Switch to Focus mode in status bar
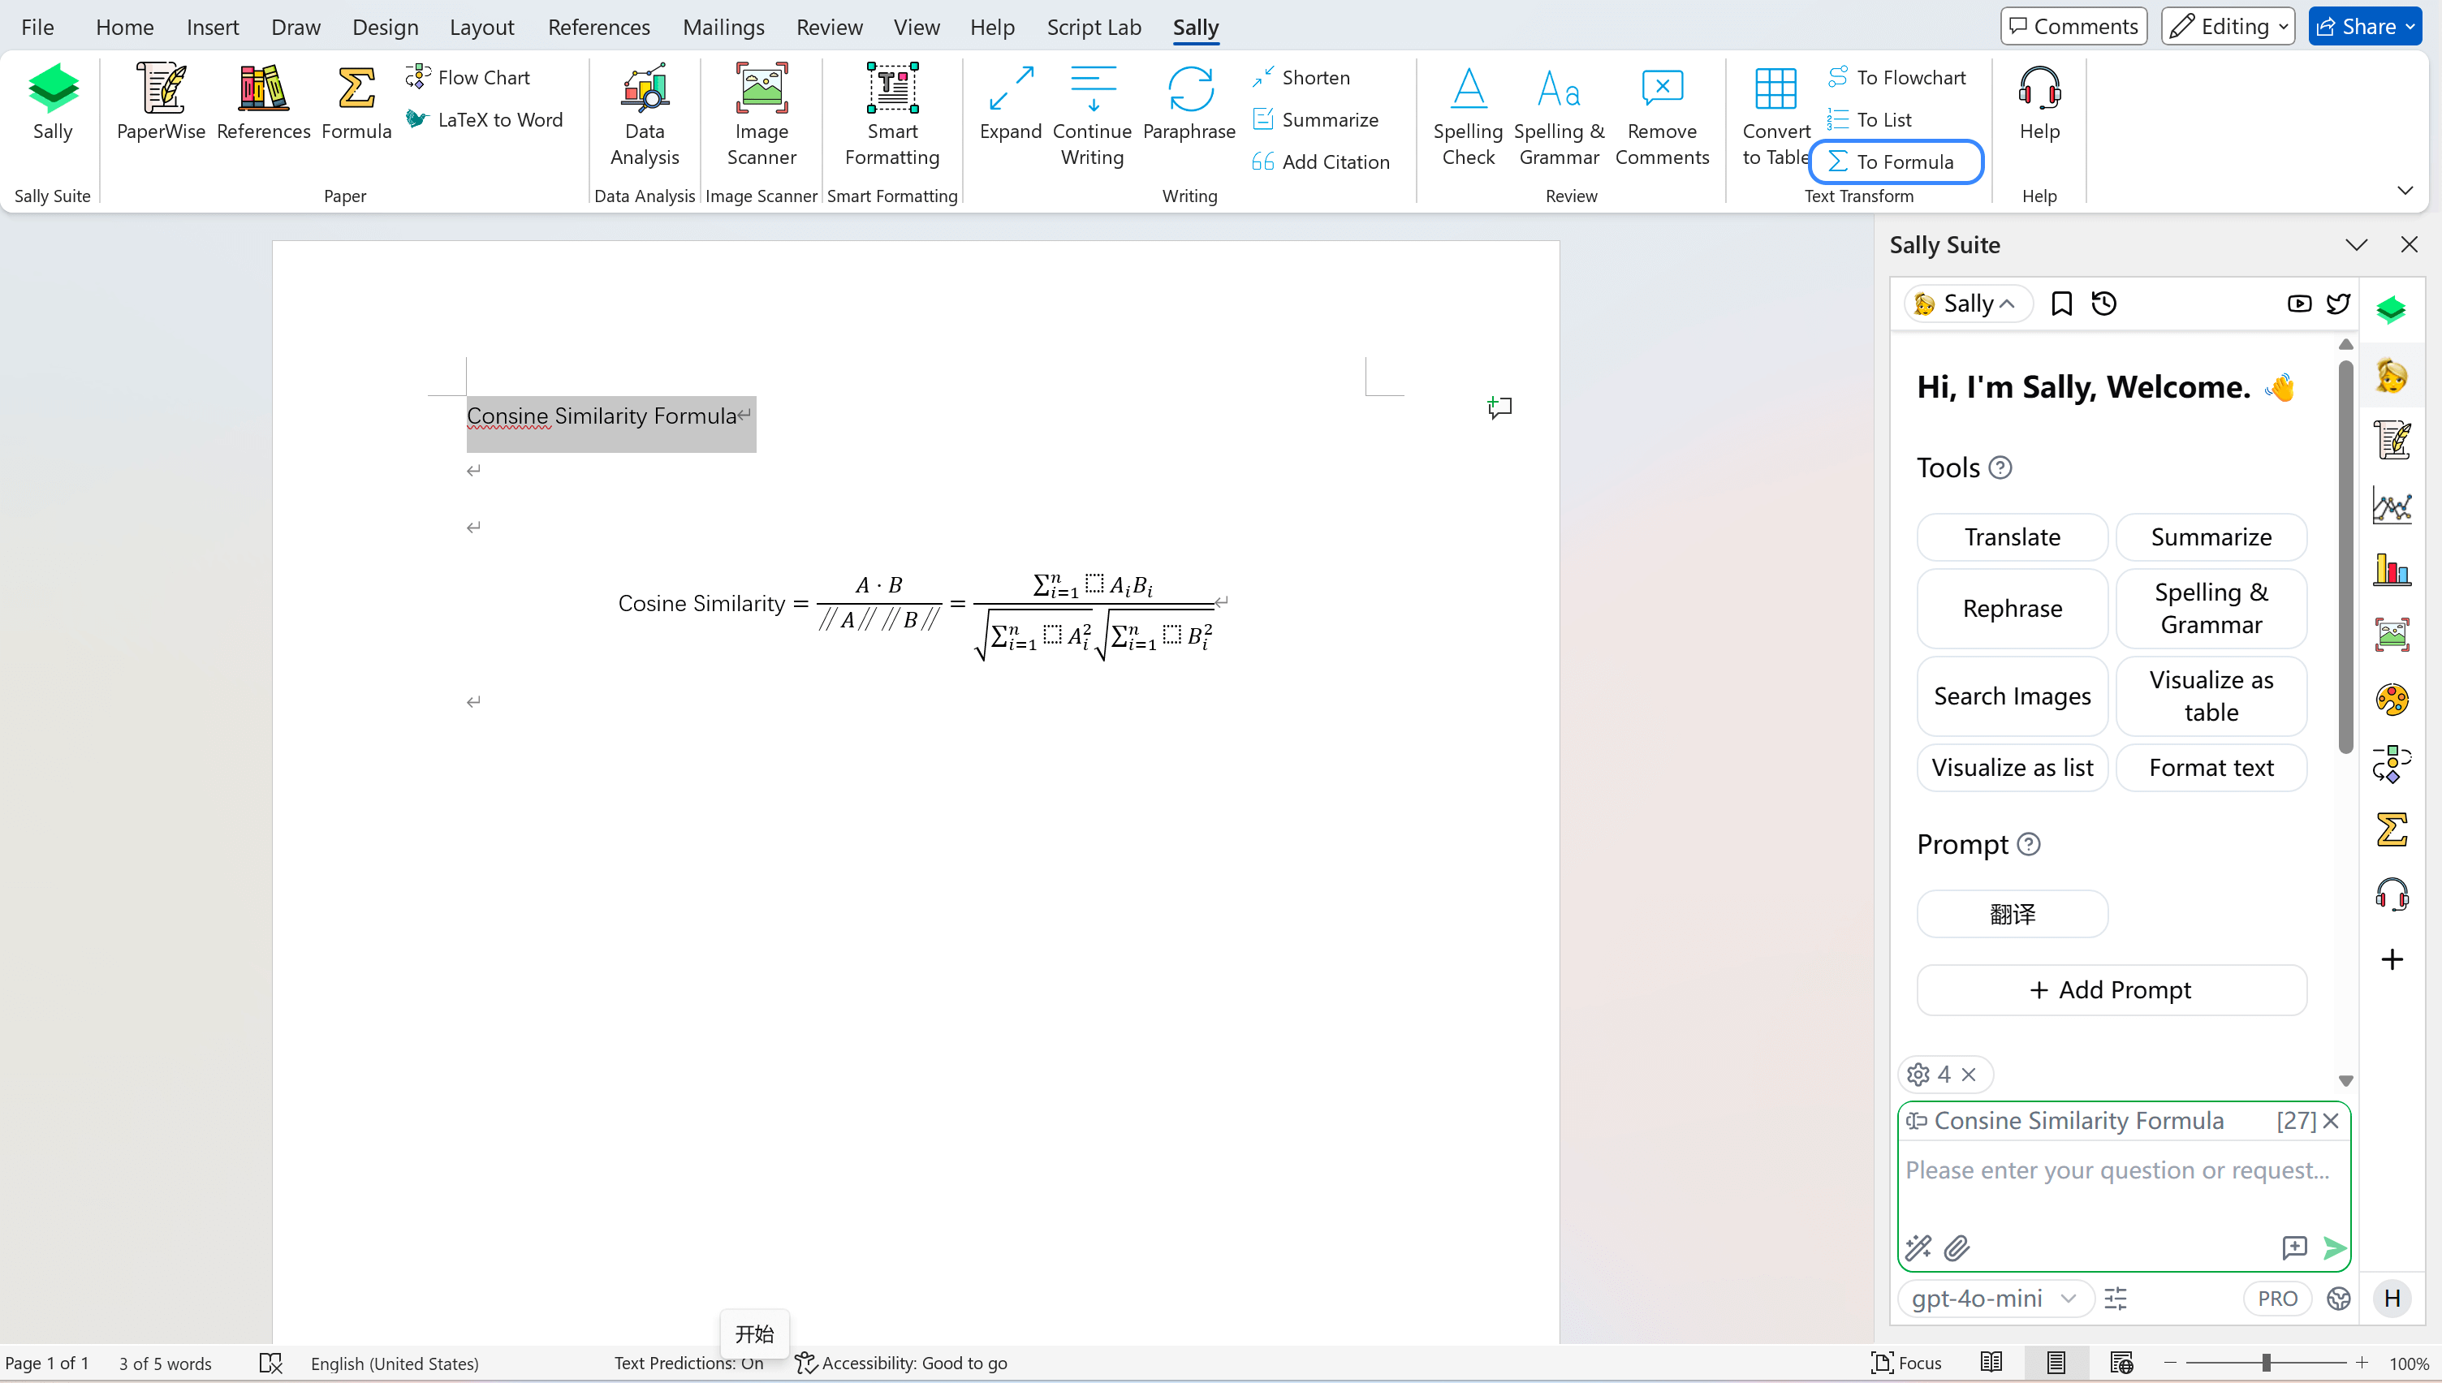Screen dimensions: 2442x1383 [1906, 1363]
